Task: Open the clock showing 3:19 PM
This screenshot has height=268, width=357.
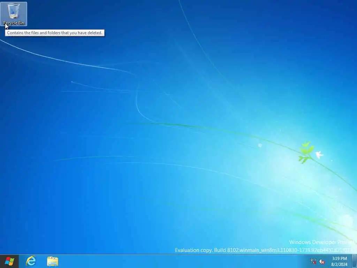Action: click(339, 261)
